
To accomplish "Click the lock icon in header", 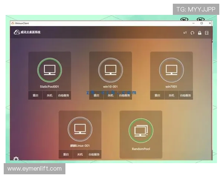I will (200, 33).
